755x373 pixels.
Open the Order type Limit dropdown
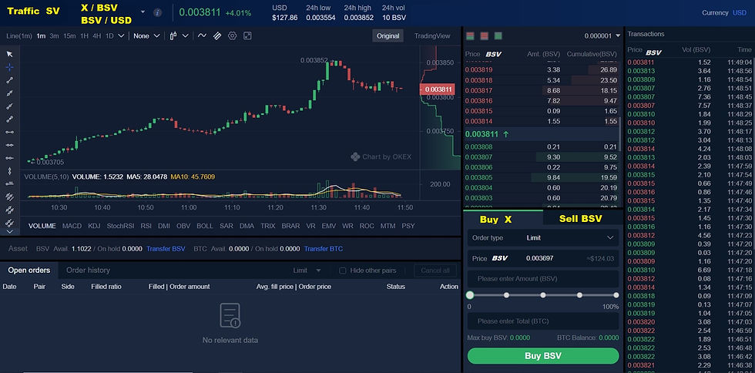[543, 237]
